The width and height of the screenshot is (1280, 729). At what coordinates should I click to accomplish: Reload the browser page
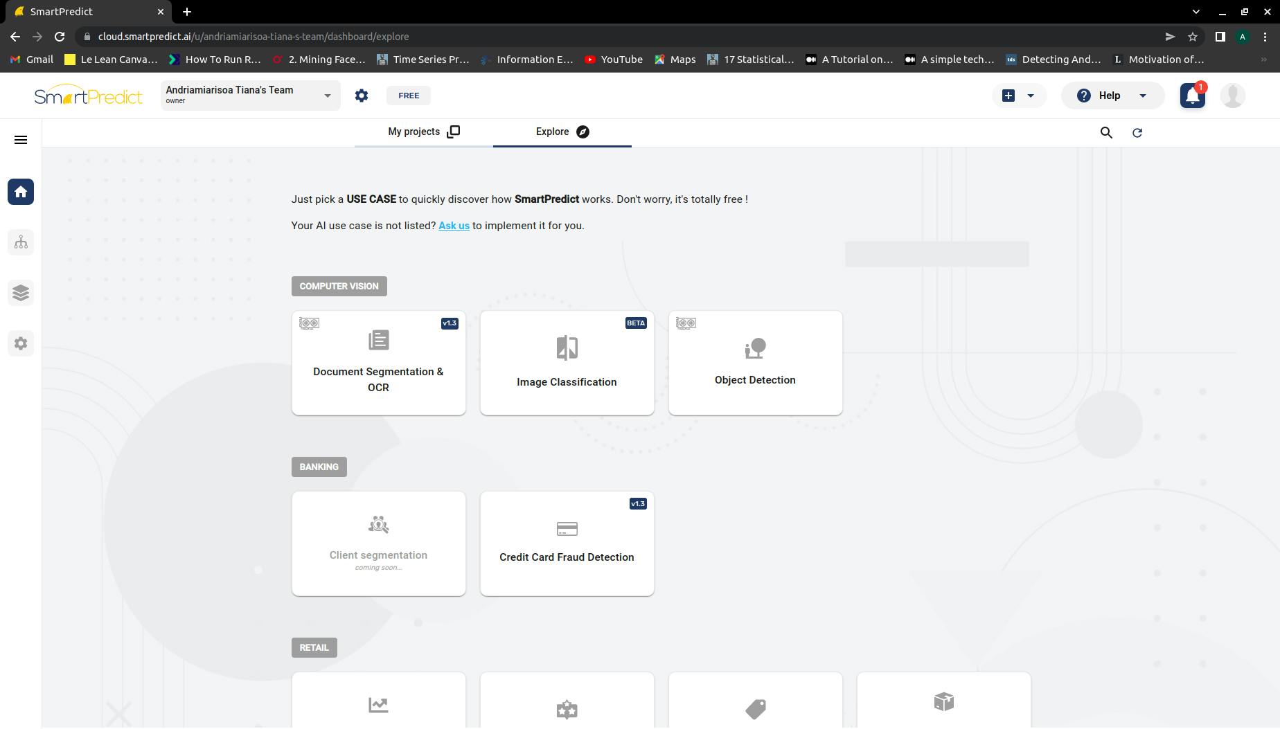60,37
